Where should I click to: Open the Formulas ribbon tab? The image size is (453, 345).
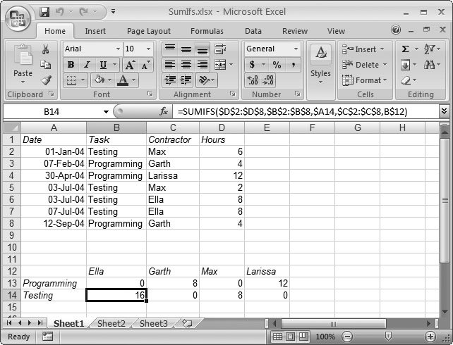(x=207, y=31)
